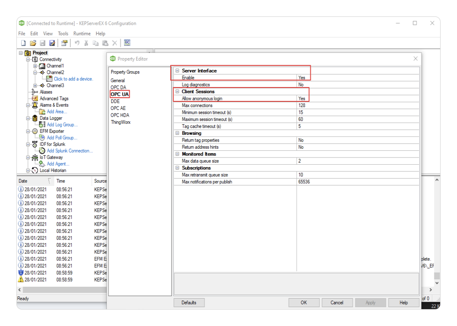
Task: Expand Channel3 in the tree
Action: tap(35, 86)
